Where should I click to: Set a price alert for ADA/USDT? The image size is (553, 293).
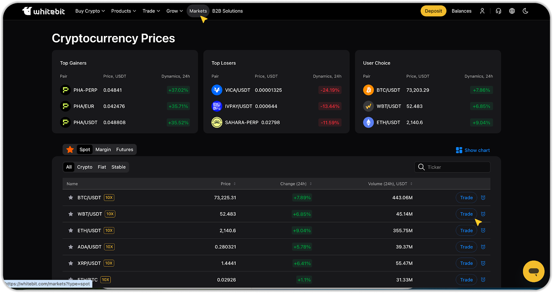click(483, 247)
